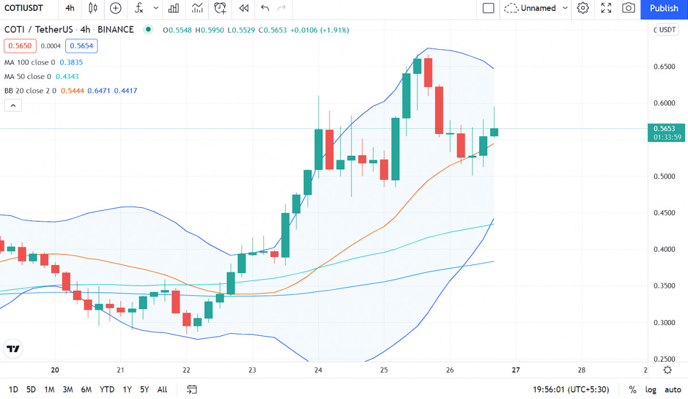Expand the indicators favorites dropdown arrow
This screenshot has width=688, height=399.
pos(156,8)
